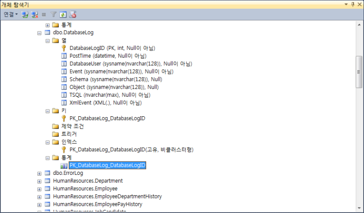Screen dimensions: 364x213
Task: Click the disconnect server icon
Action: [x=35, y=15]
